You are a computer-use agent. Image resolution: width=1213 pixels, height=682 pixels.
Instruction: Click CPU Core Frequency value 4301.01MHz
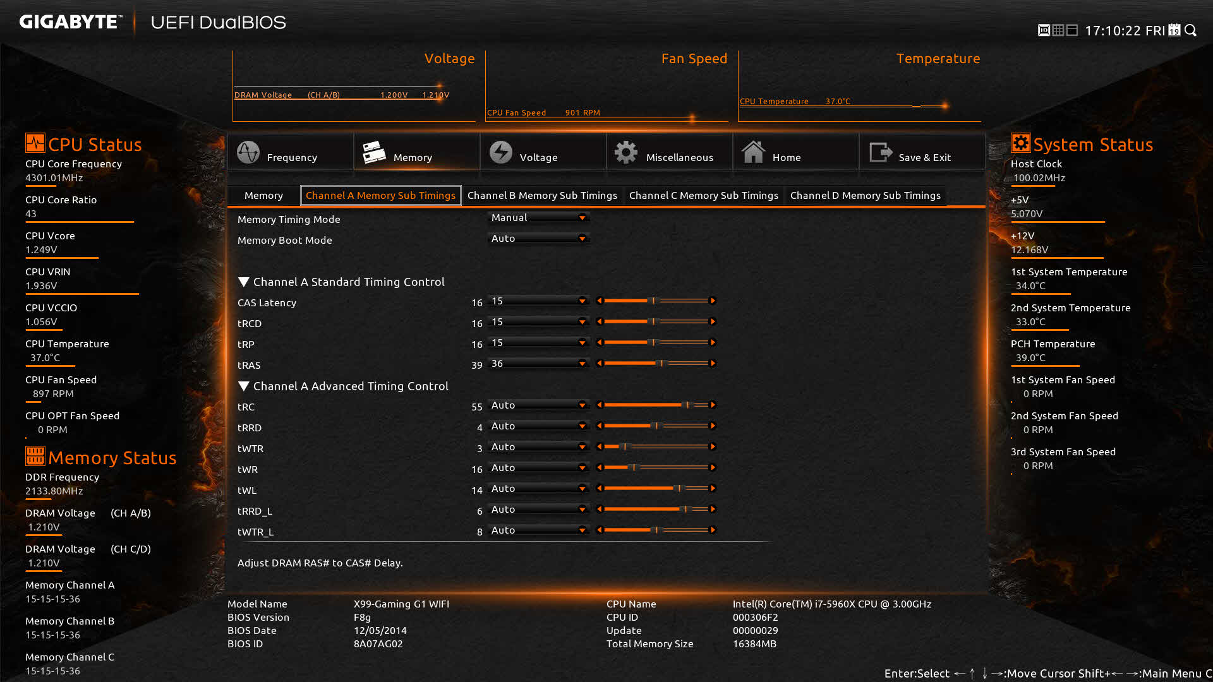tap(54, 177)
